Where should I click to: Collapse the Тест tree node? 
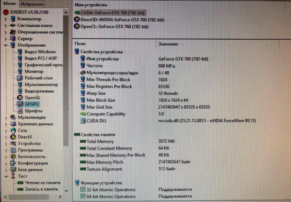tap(6, 176)
